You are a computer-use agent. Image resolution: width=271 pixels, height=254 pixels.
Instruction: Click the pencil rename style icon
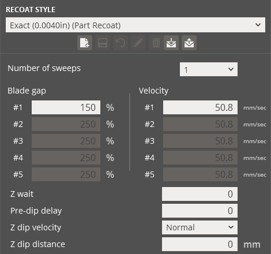coord(138,43)
